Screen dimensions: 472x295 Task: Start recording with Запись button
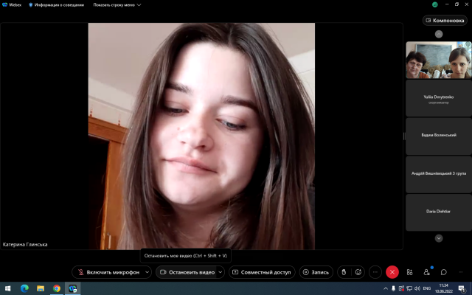click(x=316, y=272)
